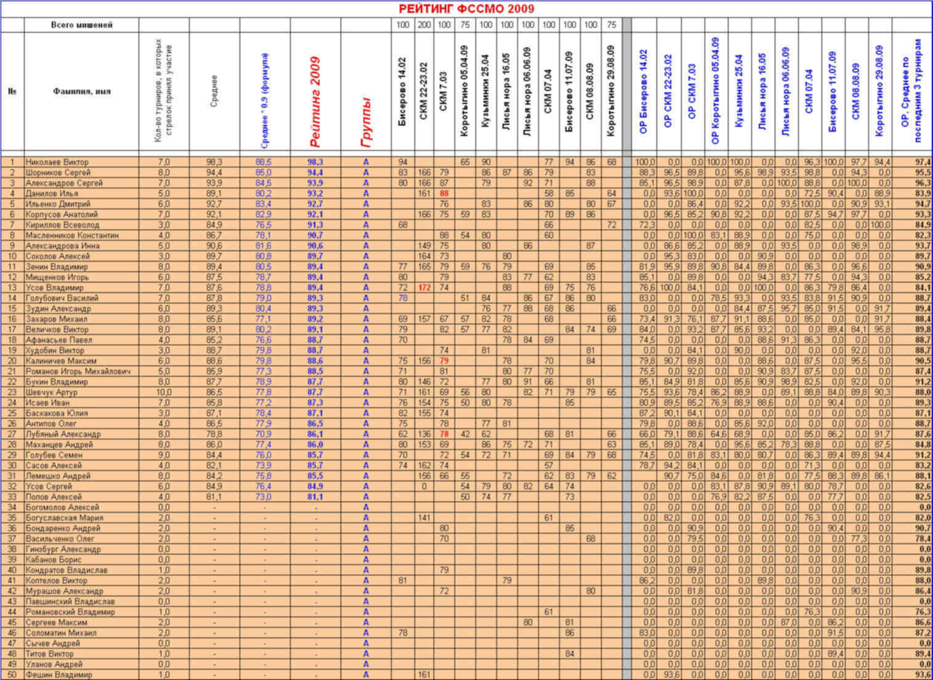Viewport: 933px width, 680px height.
Task: Click the red 172 score for Усов Владимир
Action: pyautogui.click(x=424, y=287)
